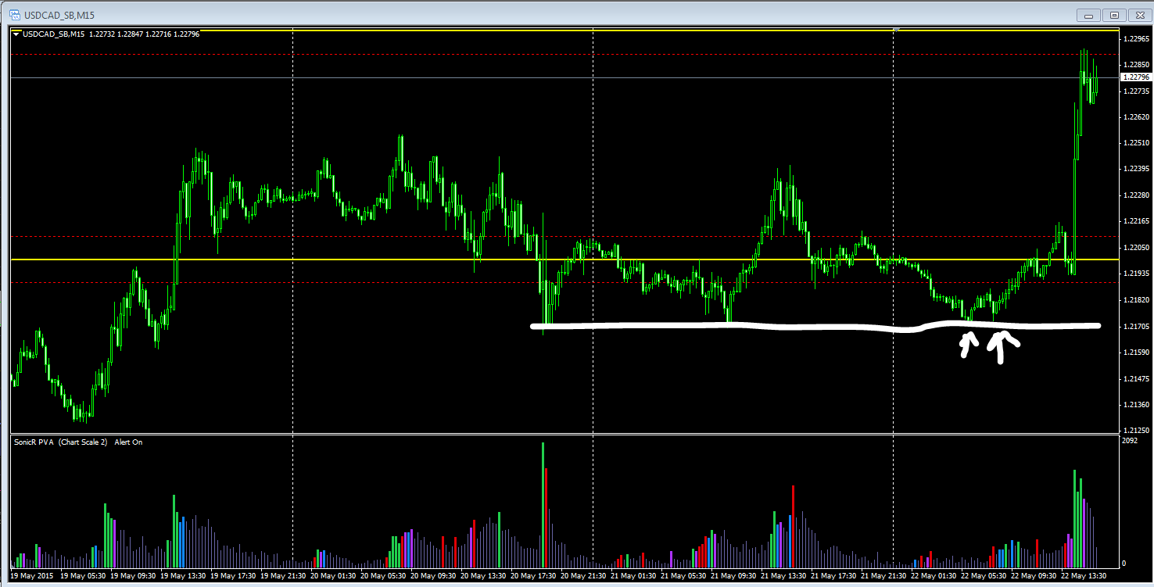
Task: Click the restore window button in the title bar
Action: pos(1113,14)
